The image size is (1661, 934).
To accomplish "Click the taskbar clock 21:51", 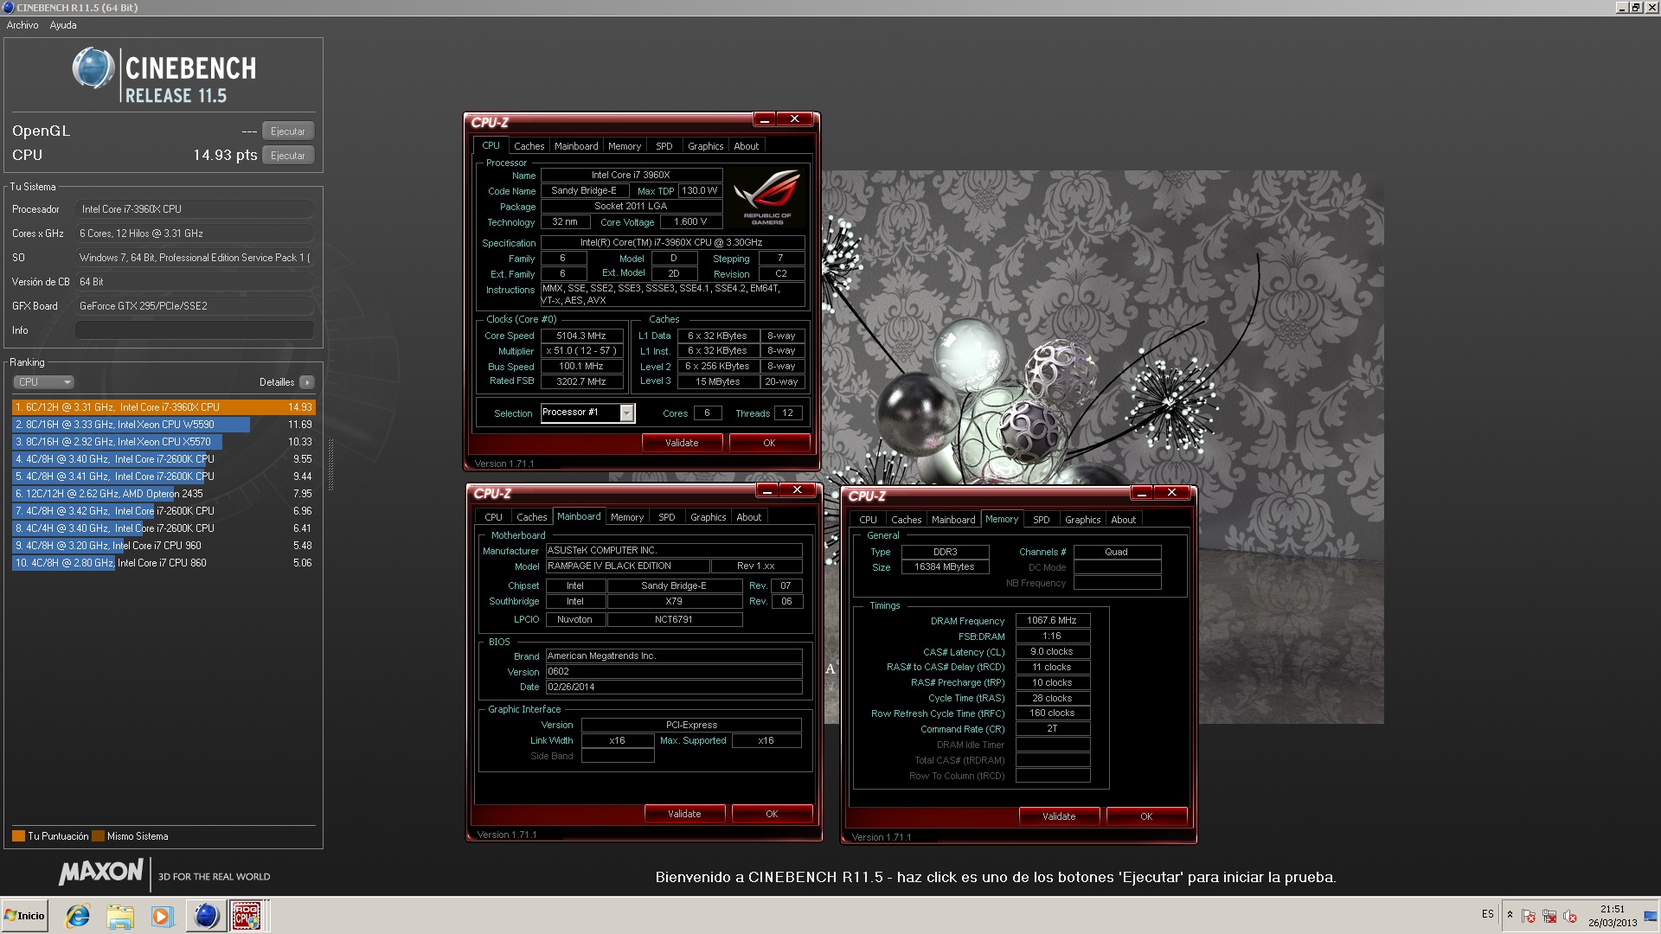I will tap(1613, 909).
